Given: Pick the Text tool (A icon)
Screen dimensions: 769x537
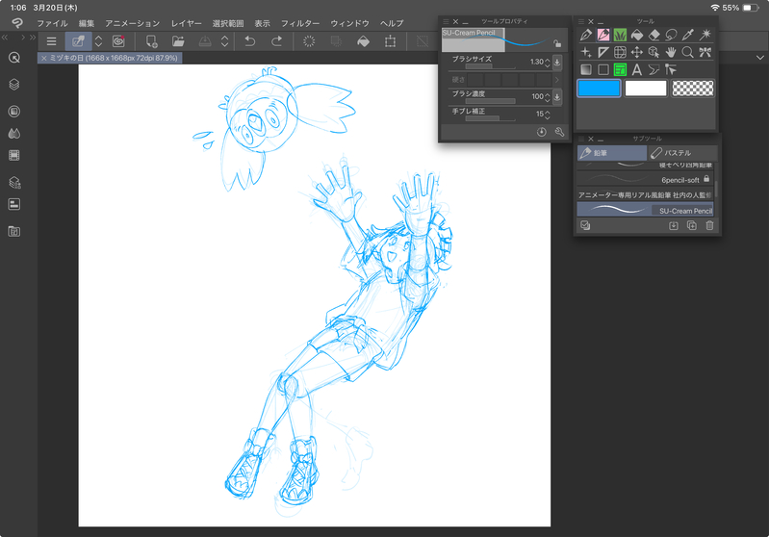Looking at the screenshot, I should [x=637, y=69].
